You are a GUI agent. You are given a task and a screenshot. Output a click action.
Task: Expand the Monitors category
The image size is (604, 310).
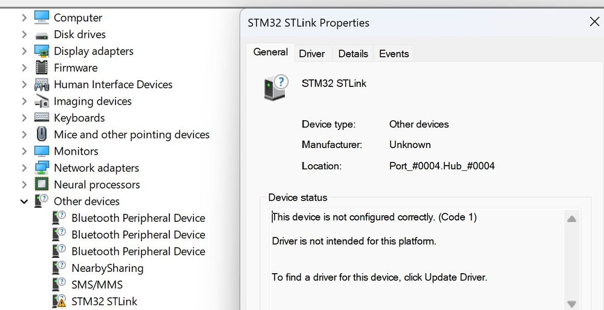24,151
